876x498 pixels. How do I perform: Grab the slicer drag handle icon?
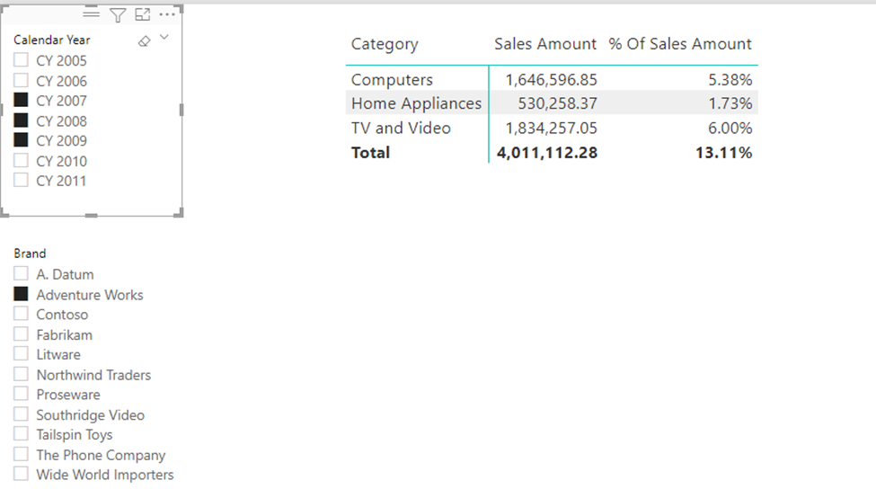91,14
